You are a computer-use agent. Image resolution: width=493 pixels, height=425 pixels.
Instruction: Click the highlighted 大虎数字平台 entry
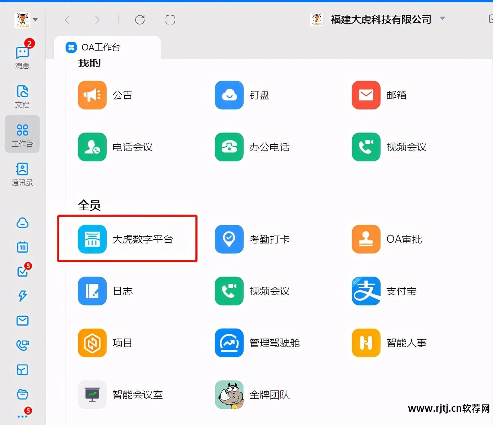(127, 238)
